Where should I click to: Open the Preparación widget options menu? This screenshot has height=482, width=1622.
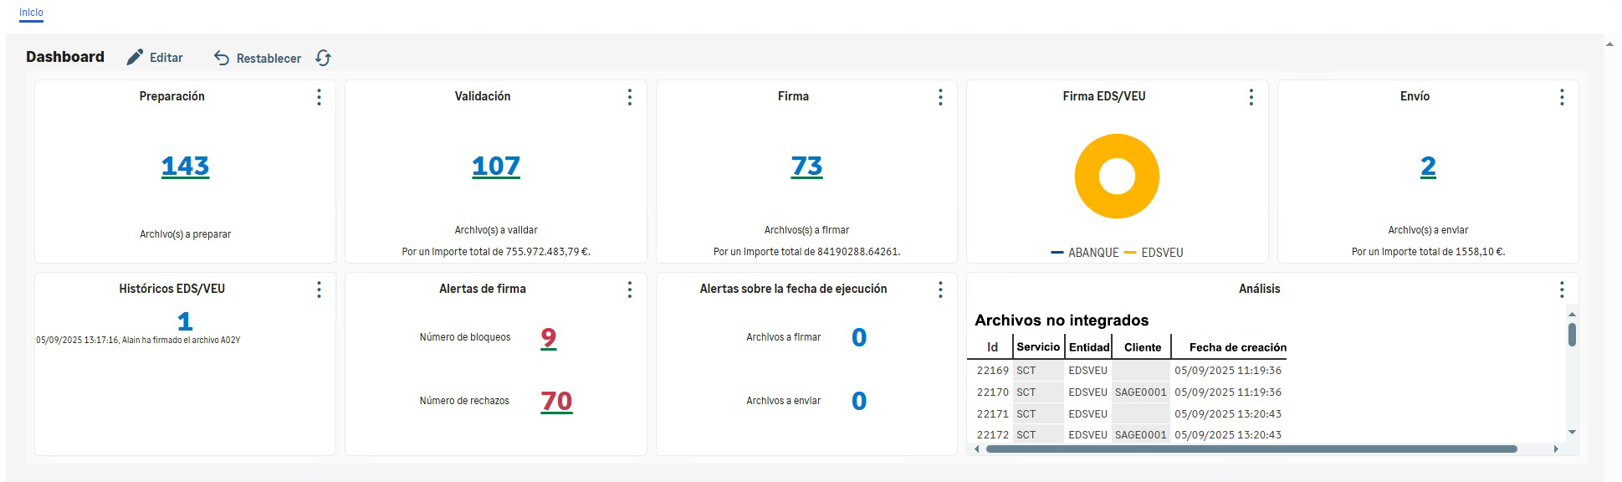(319, 97)
